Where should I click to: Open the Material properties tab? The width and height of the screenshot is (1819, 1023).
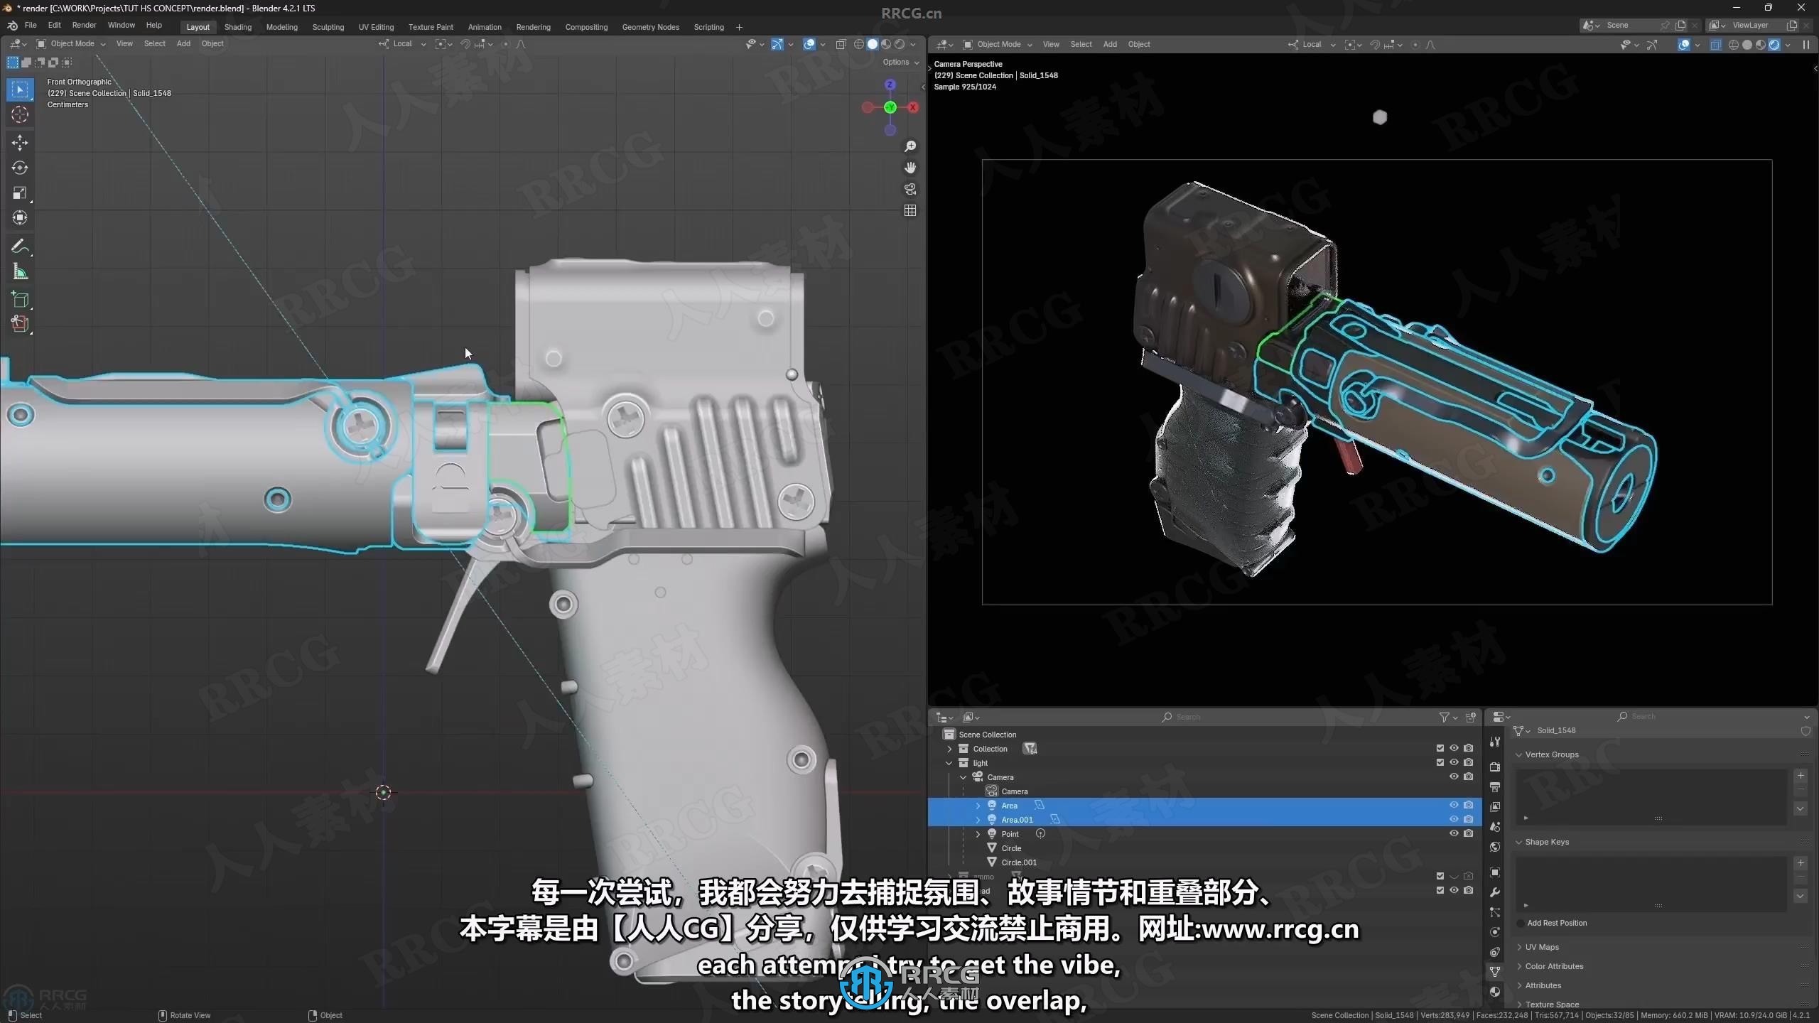coord(1495,992)
